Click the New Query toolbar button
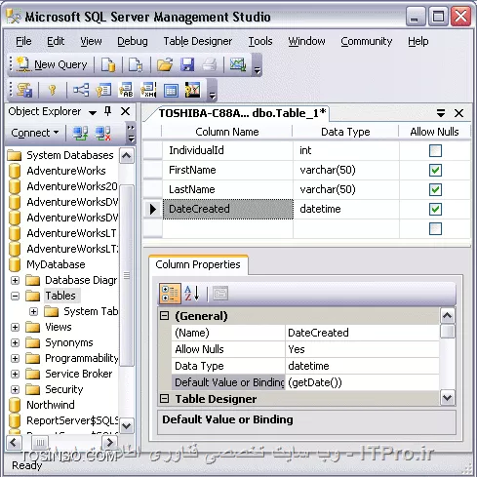The width and height of the screenshot is (477, 477). tap(52, 64)
